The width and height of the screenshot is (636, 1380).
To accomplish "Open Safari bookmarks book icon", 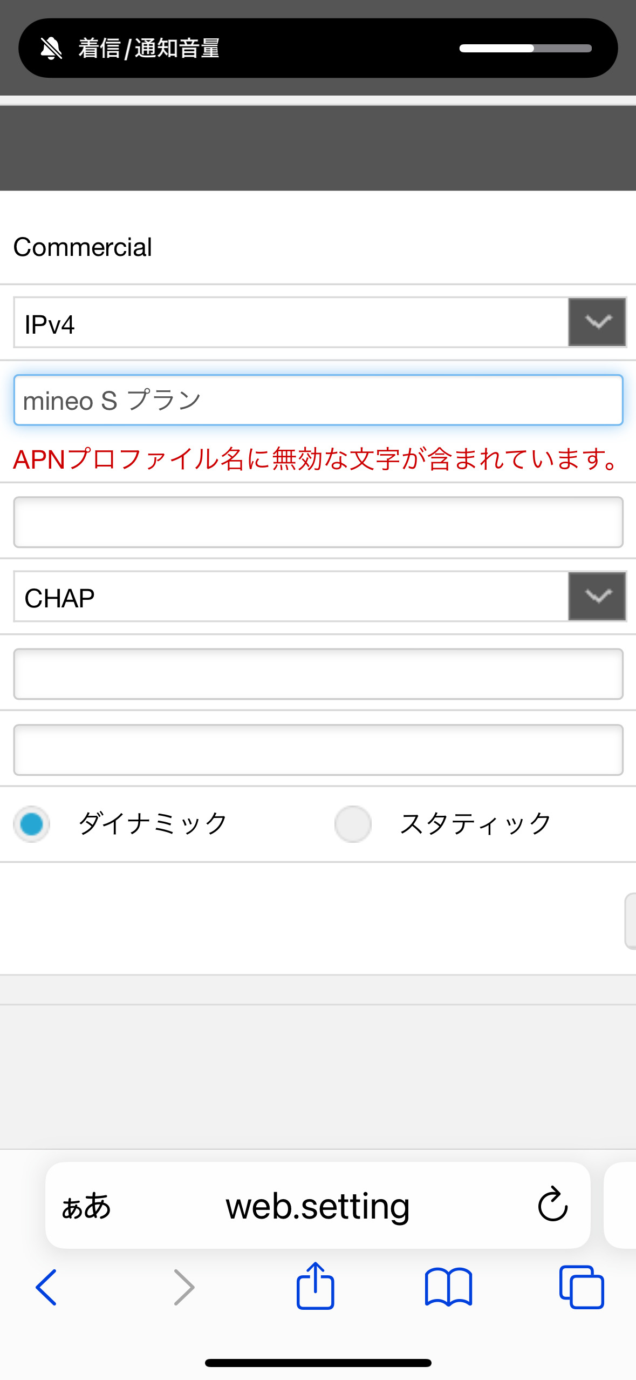I will (448, 1287).
